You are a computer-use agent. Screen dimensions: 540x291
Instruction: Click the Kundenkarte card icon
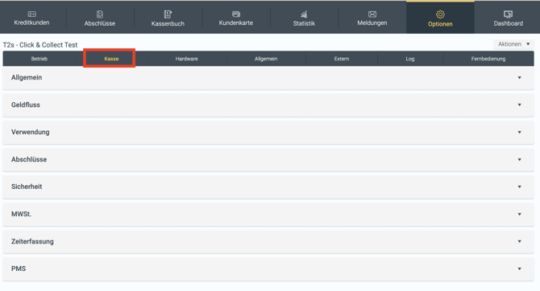[236, 14]
